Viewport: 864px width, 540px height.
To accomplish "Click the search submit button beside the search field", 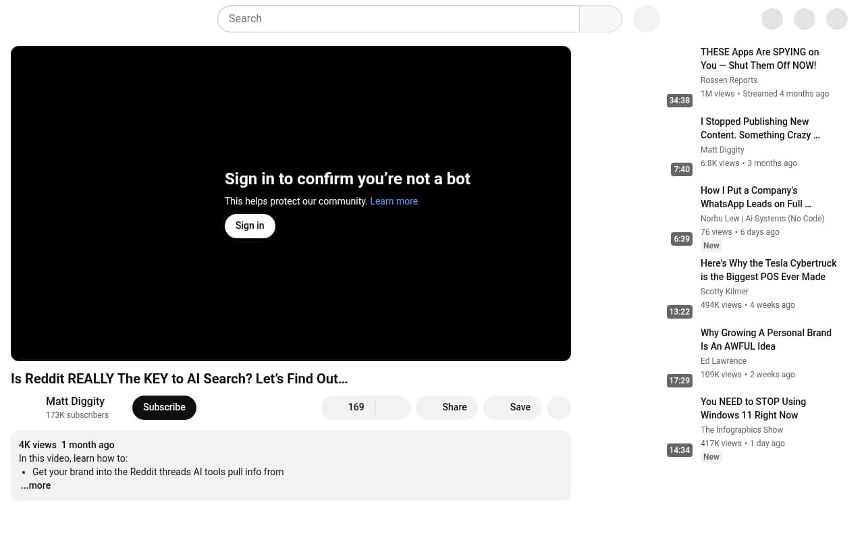I will tap(600, 19).
